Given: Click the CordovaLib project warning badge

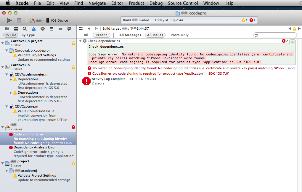Looking at the screenshot, I should click(73, 43).
